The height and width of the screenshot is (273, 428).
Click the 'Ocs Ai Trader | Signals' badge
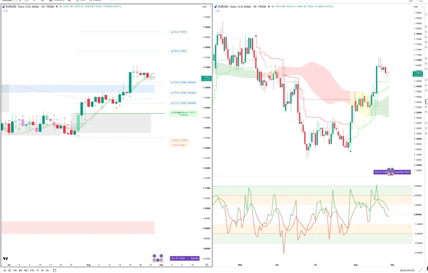[x=185, y=258]
